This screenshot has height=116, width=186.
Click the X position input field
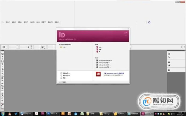(x=12, y=46)
